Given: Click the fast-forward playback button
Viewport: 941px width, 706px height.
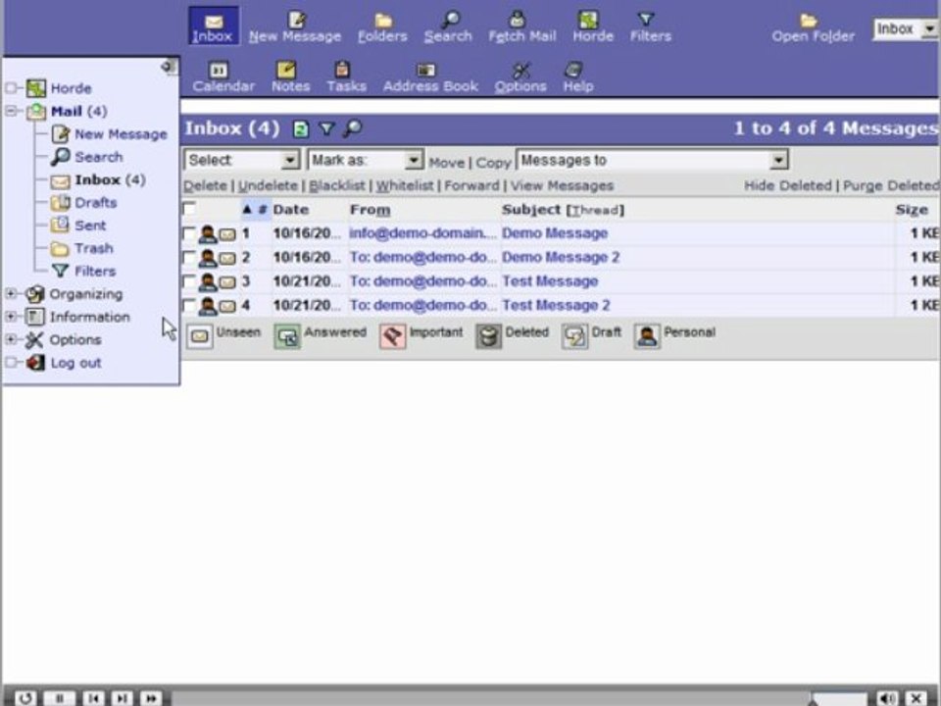Looking at the screenshot, I should 151,699.
